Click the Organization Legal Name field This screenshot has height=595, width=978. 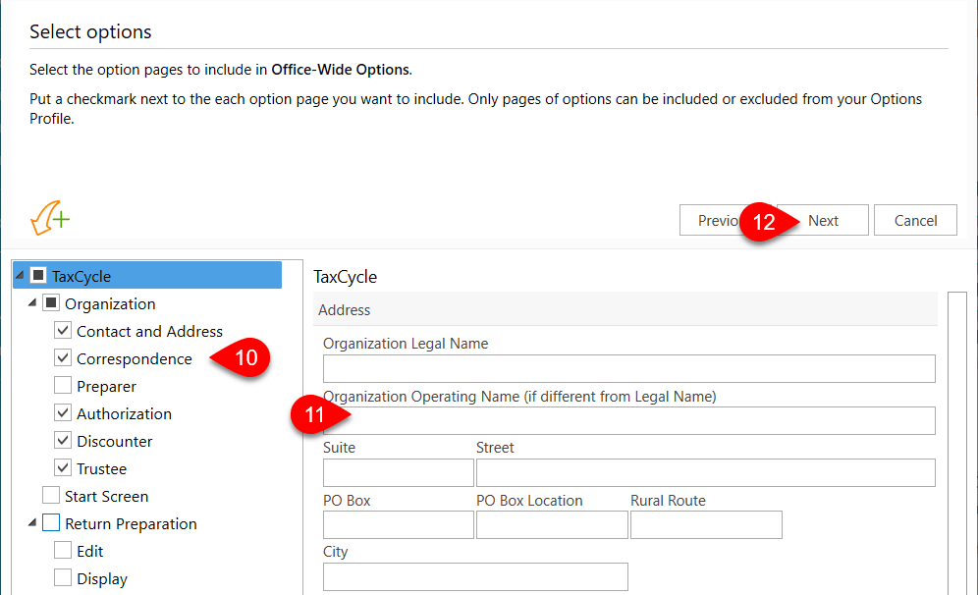628,369
